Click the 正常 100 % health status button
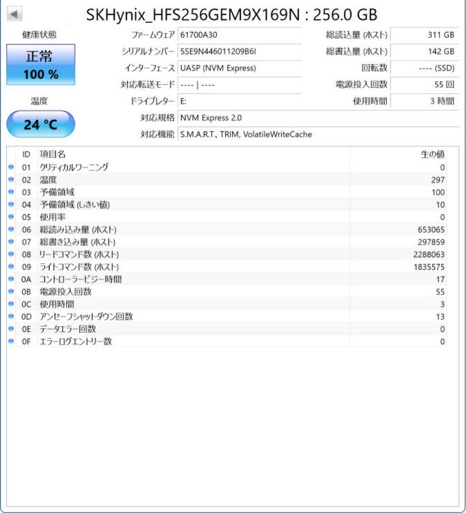 (x=41, y=65)
